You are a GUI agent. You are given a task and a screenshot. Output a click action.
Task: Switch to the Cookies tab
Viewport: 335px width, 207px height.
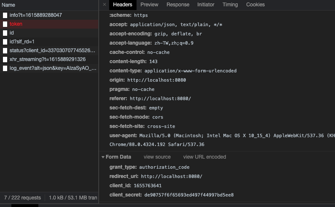click(x=255, y=5)
